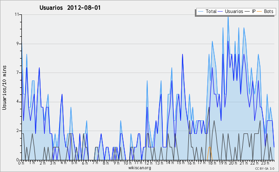Click the x-axis label '12 h'
Viewport: 279px width, 172px height.
[148, 163]
